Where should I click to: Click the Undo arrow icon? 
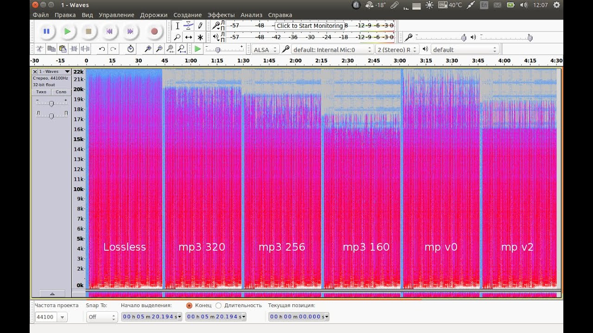point(102,49)
